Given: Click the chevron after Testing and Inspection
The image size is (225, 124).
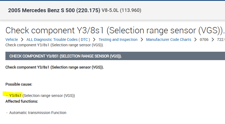Looking at the screenshot, I should click(142, 40).
